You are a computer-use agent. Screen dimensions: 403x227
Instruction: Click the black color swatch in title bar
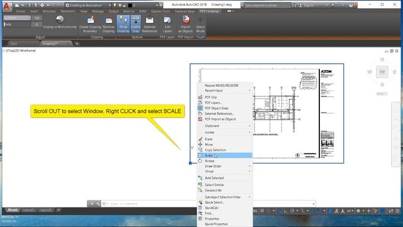tap(130, 5)
